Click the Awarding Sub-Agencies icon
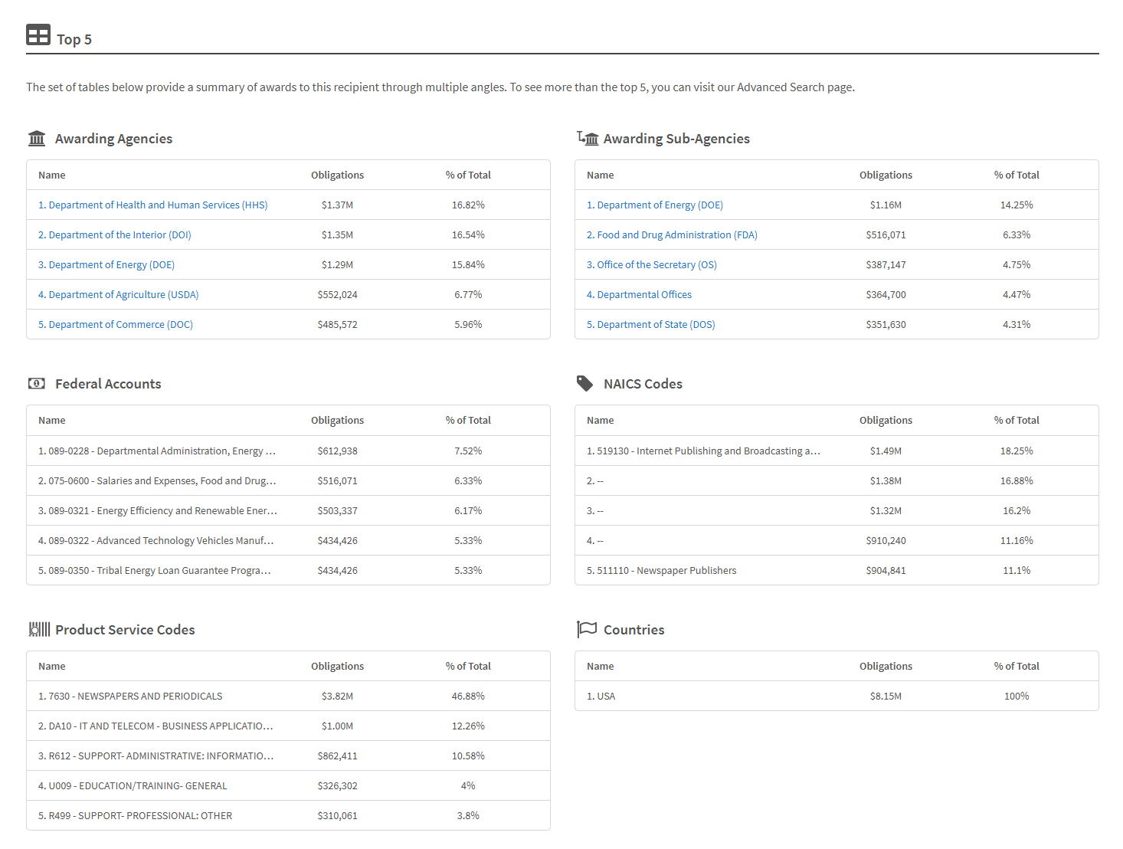 click(588, 138)
